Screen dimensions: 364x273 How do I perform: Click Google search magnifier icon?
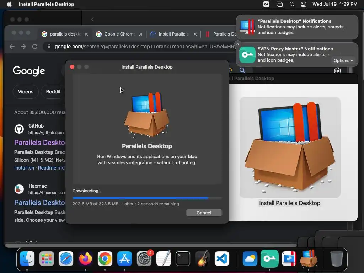pos(242,70)
